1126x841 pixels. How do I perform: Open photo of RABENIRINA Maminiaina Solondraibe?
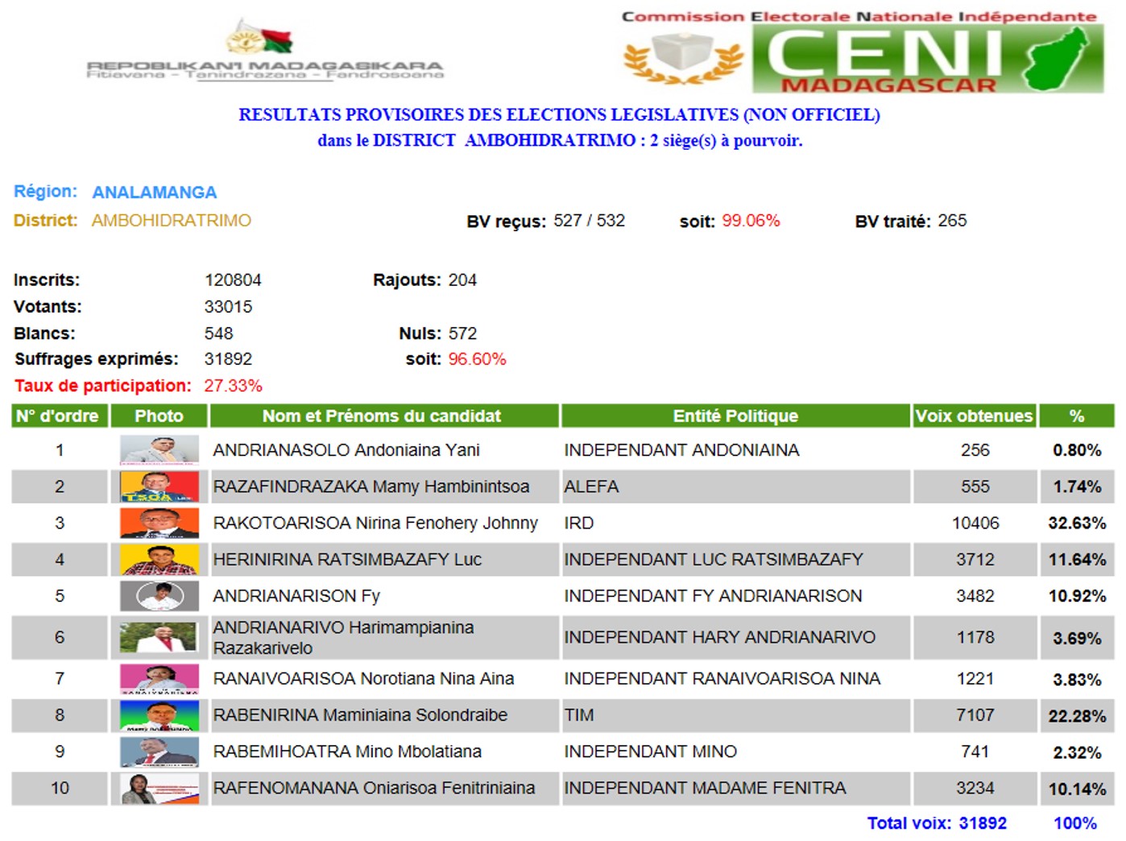(159, 715)
